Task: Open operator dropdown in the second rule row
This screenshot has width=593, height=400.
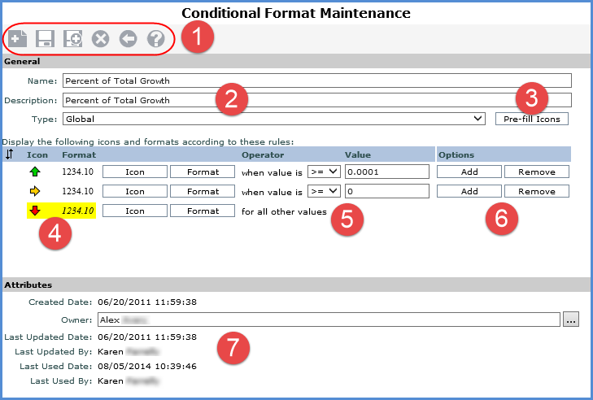Action: pos(325,191)
